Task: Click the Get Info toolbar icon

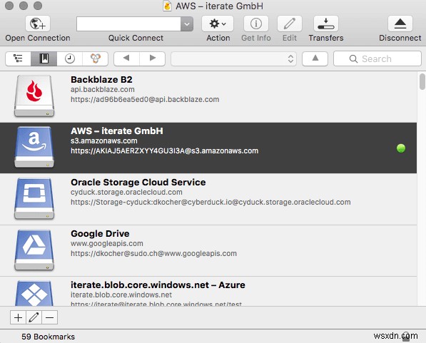Action: tap(256, 24)
